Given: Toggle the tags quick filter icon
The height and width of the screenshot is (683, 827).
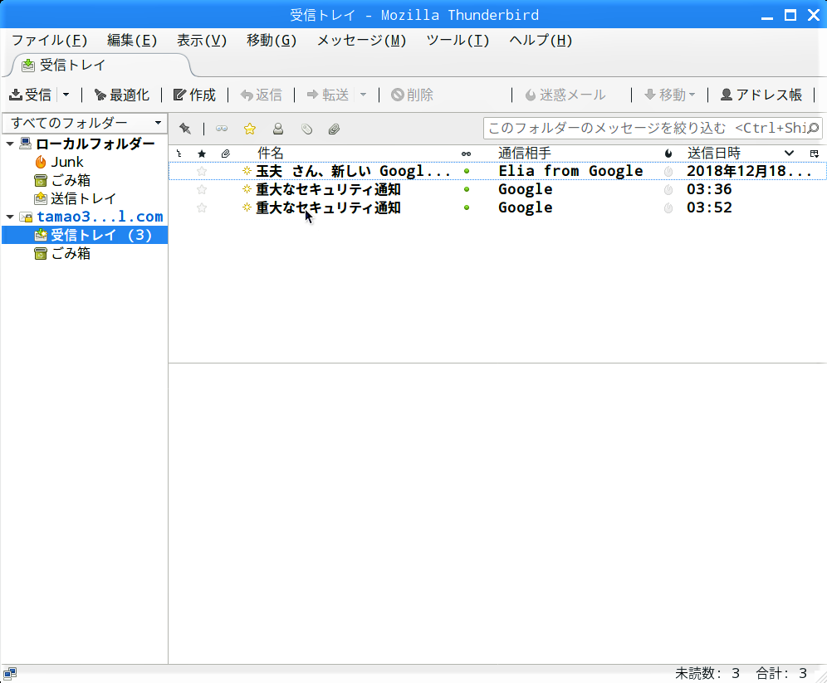Looking at the screenshot, I should tap(306, 129).
